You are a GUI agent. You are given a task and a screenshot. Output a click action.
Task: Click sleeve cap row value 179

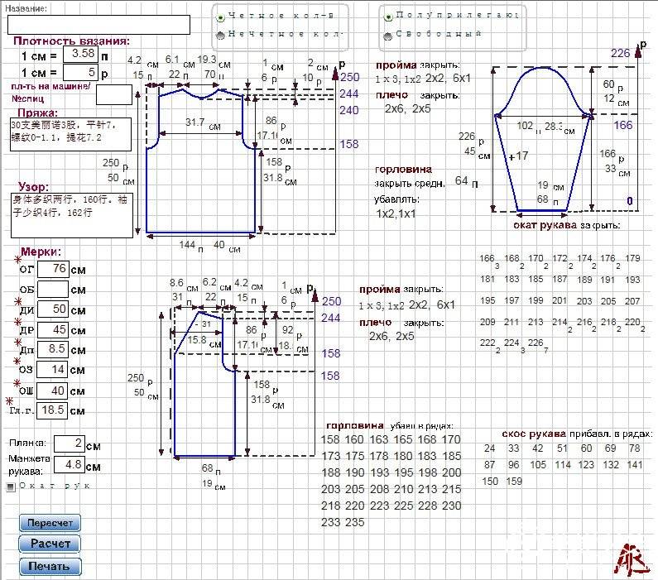632,258
